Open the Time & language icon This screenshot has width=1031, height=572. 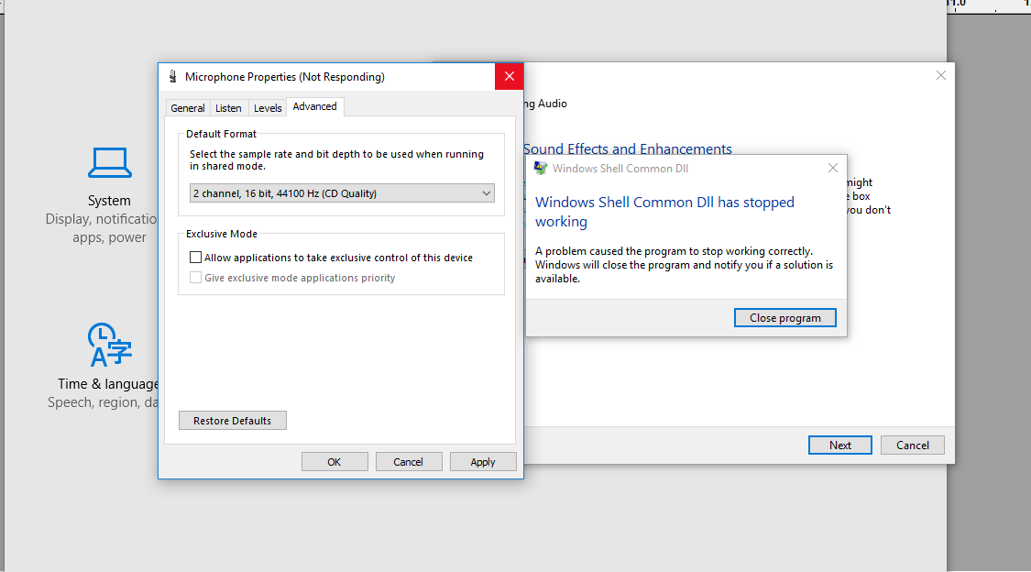coord(110,345)
